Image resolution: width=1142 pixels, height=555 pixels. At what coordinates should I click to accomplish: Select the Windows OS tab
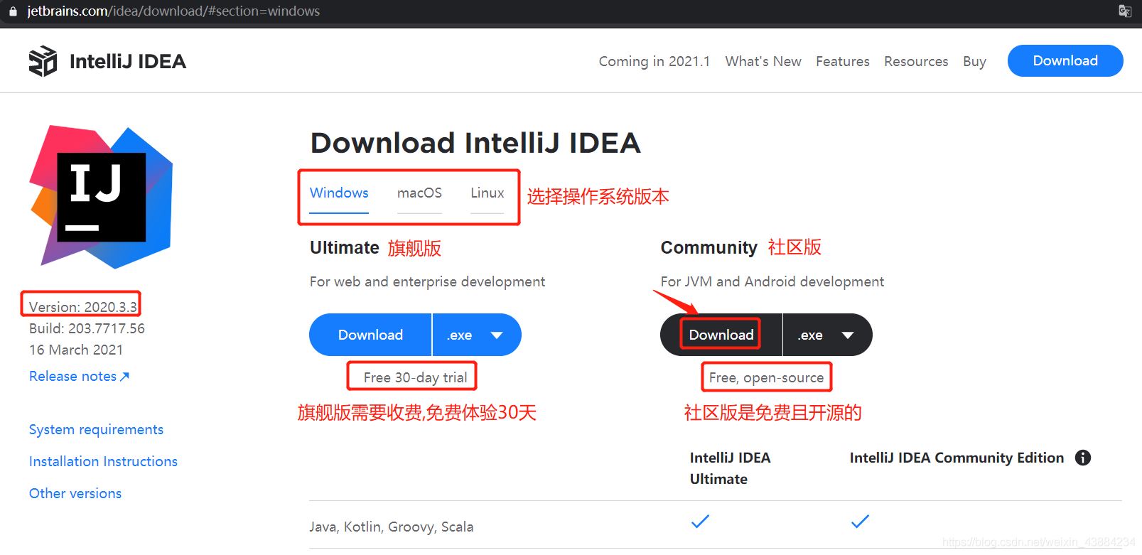pos(339,193)
